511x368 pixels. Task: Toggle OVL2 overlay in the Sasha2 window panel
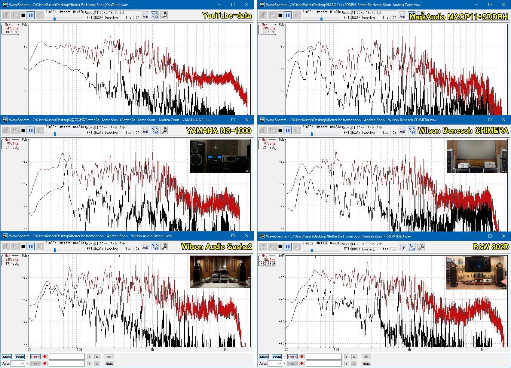[x=35, y=363]
